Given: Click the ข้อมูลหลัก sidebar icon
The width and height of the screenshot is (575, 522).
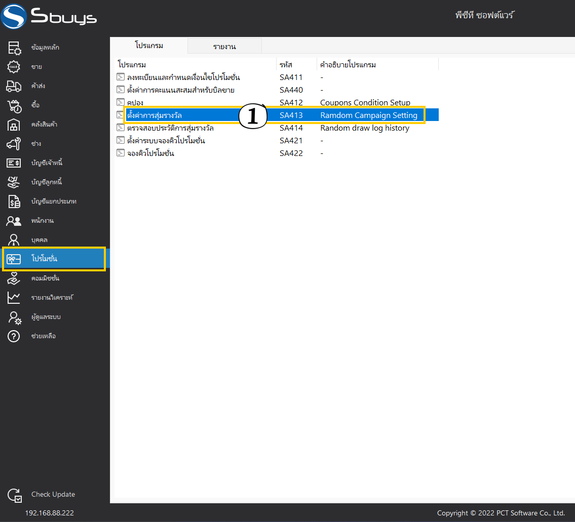Looking at the screenshot, I should 14,48.
